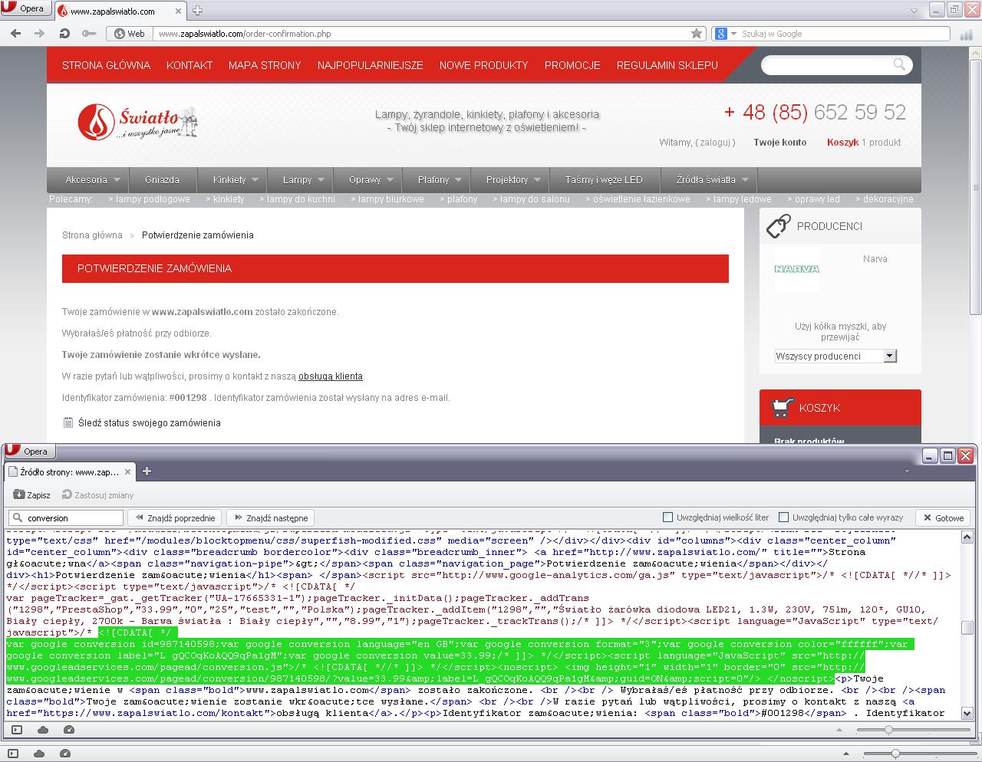Click the magnifier icon in the shop search box

900,64
